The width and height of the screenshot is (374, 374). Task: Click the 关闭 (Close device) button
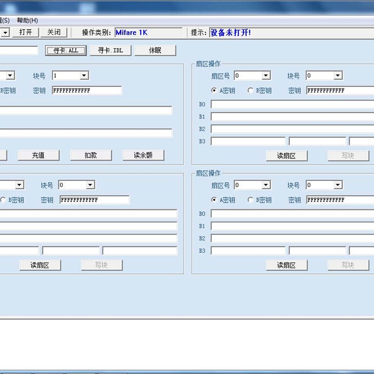pyautogui.click(x=54, y=32)
